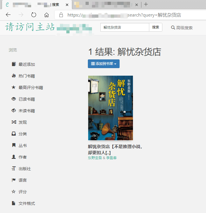This screenshot has height=213, width=206.
Task: Close the second browser tab
Action: pyautogui.click(x=136, y=5)
